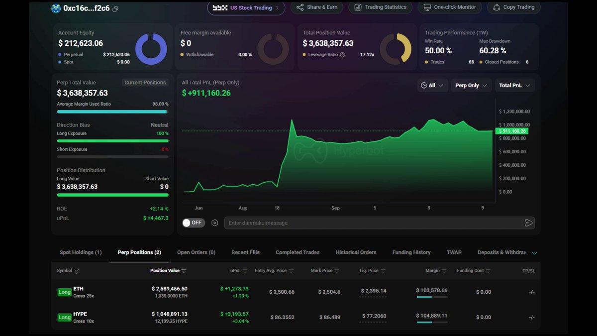Send the danmaku message with arrow icon
The image size is (597, 336).
[529, 223]
